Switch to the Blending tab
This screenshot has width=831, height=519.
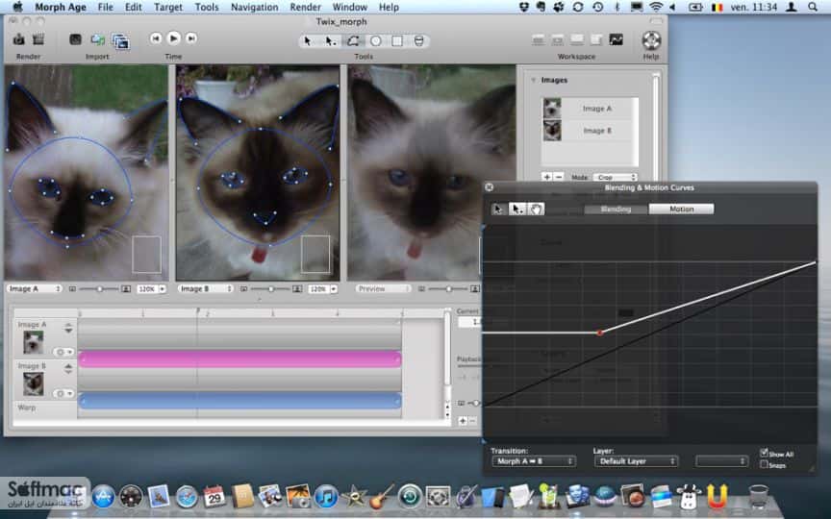click(616, 210)
